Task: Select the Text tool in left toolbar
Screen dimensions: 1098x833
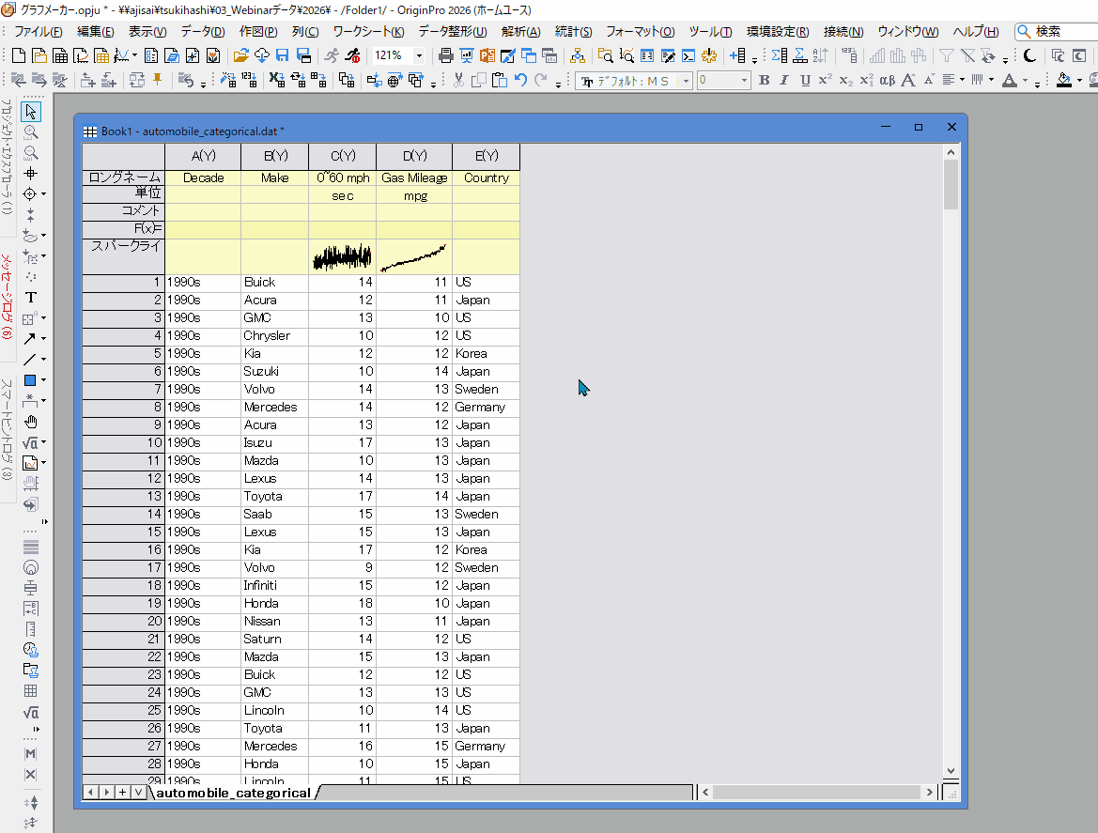Action: (30, 297)
